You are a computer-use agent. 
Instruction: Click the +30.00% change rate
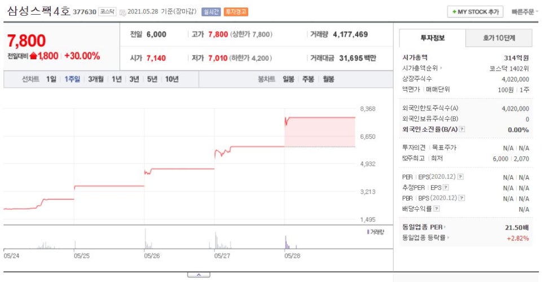point(82,56)
